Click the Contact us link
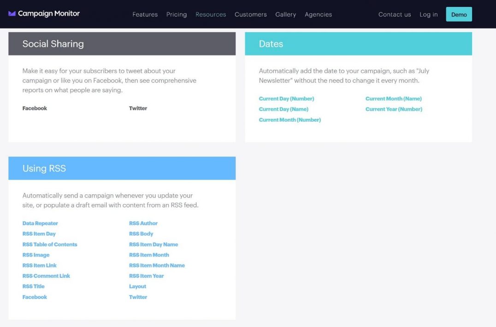This screenshot has height=327, width=496. (x=394, y=14)
